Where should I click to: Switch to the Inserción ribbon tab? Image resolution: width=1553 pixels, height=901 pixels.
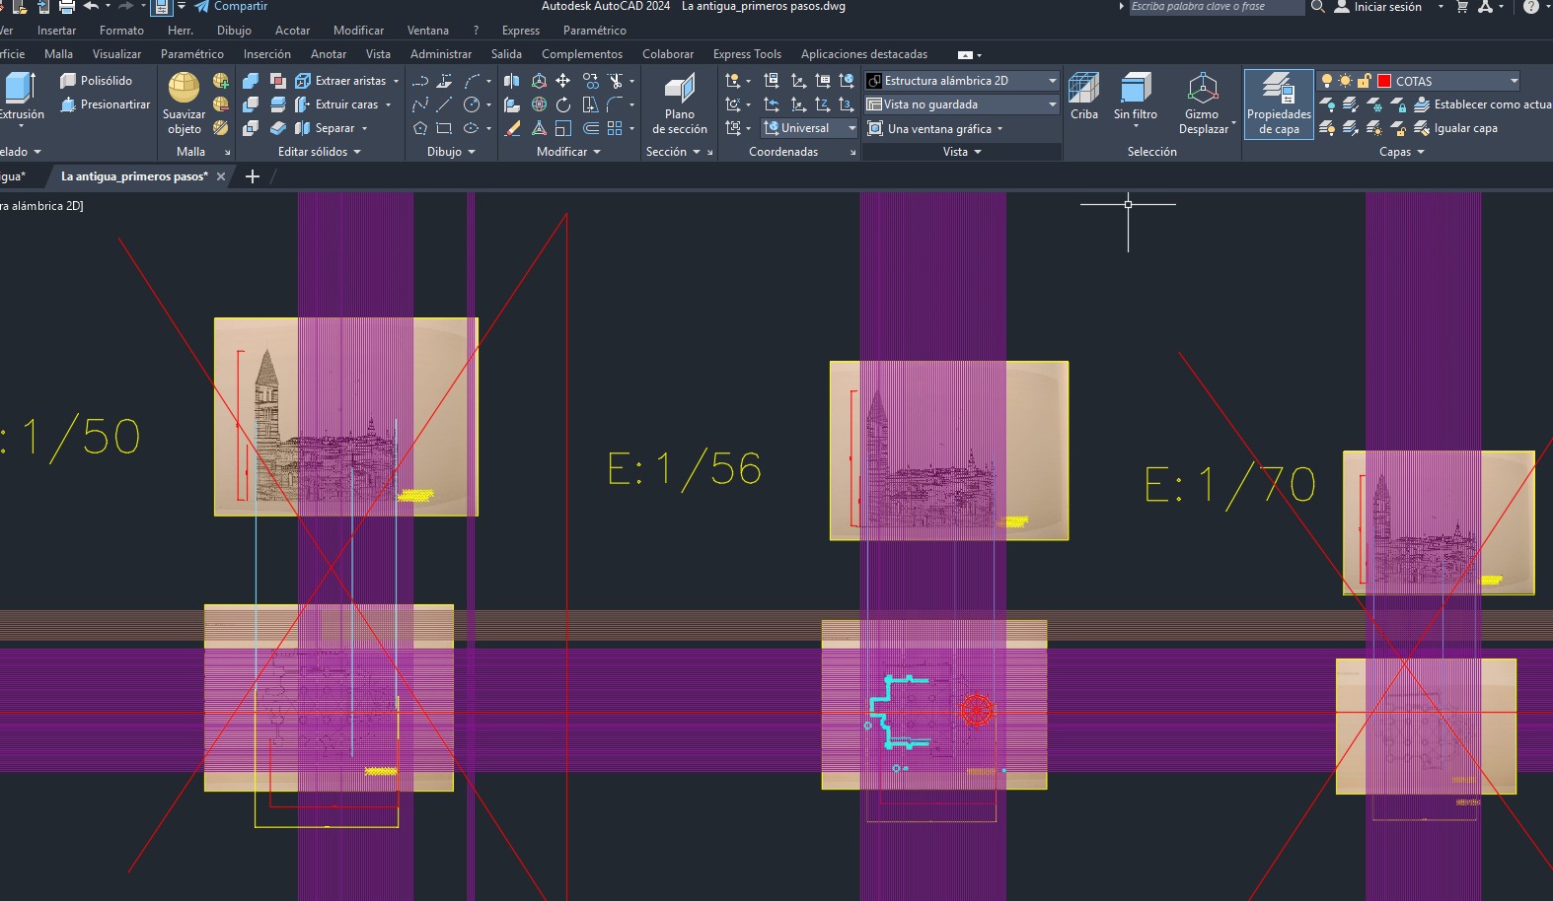(x=267, y=54)
